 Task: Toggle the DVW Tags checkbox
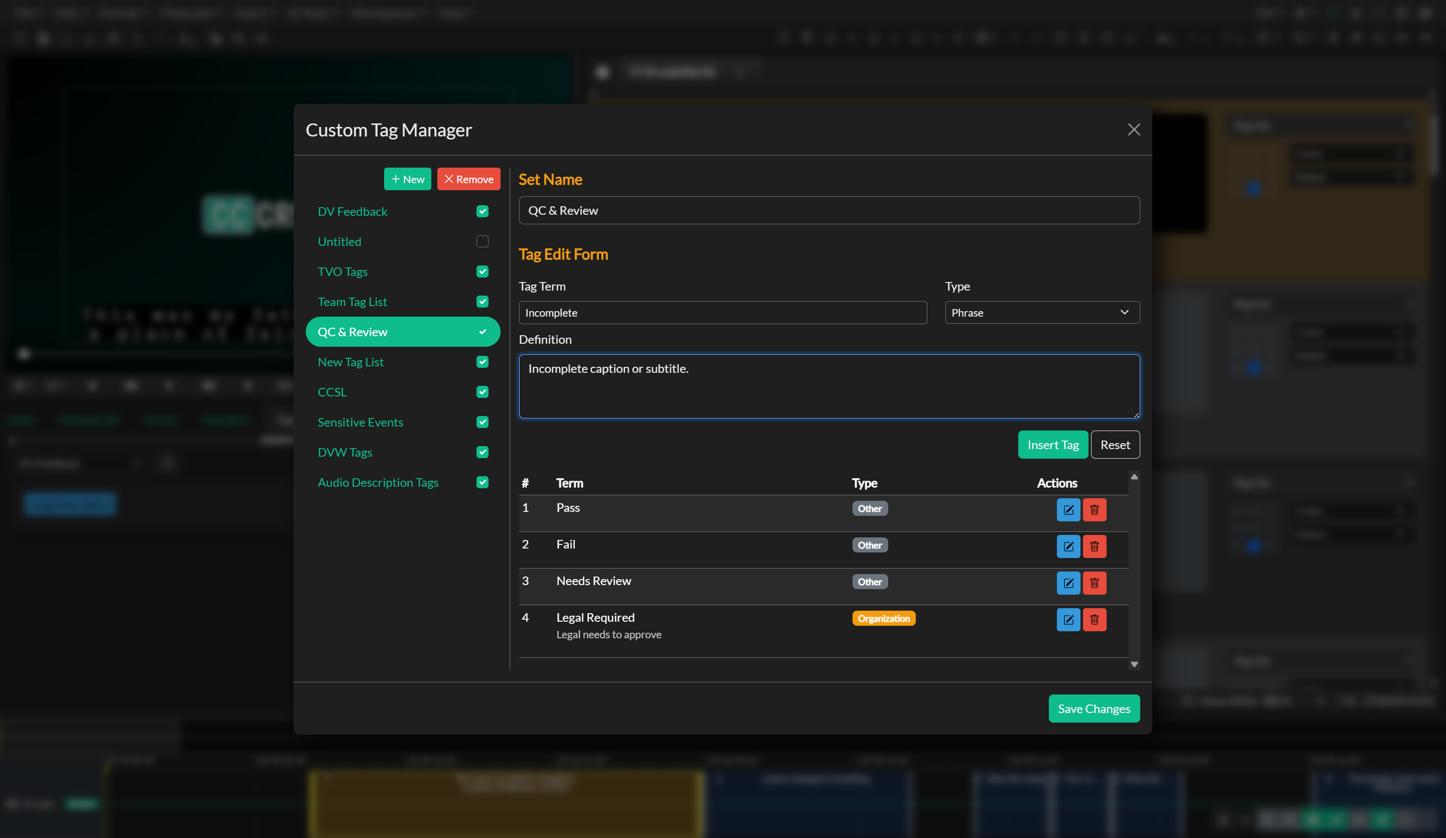[x=482, y=453]
